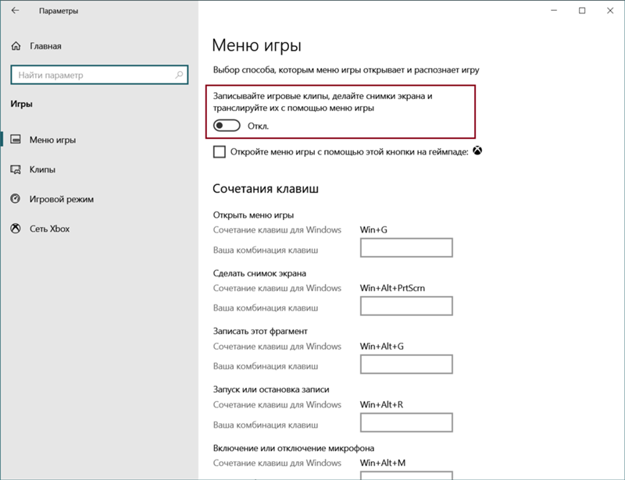Open the Главная home icon
The height and width of the screenshot is (480, 625).
coord(16,46)
